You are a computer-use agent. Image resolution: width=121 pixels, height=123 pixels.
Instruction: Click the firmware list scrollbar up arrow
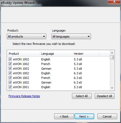[112, 53]
